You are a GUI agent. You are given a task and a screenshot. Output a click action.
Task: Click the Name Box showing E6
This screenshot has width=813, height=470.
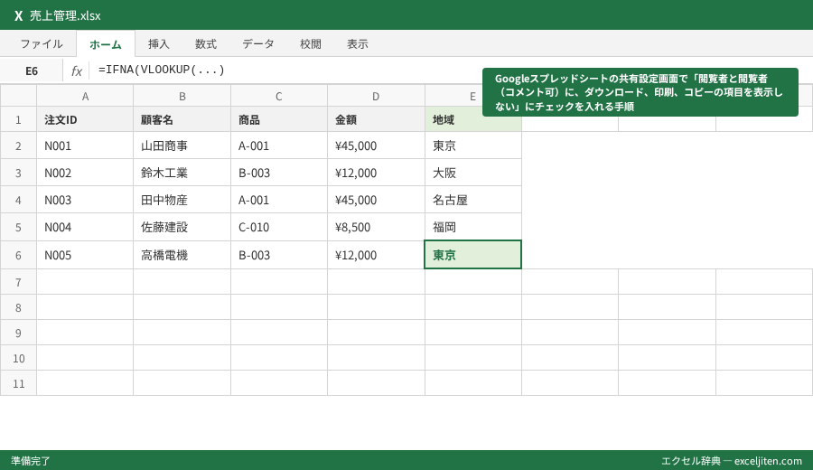[32, 70]
